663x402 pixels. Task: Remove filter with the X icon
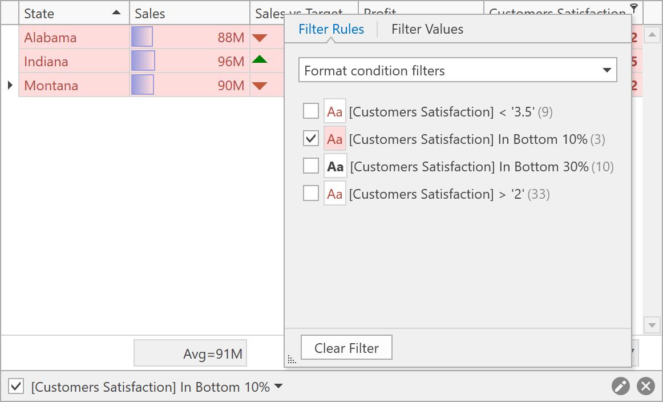[x=646, y=387]
